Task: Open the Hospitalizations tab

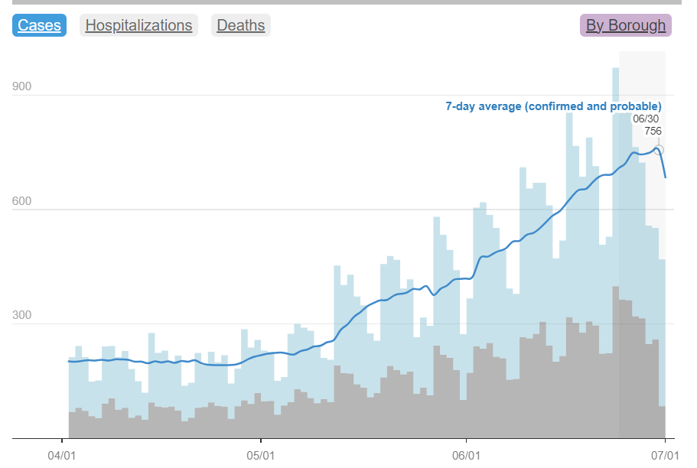Action: tap(138, 25)
